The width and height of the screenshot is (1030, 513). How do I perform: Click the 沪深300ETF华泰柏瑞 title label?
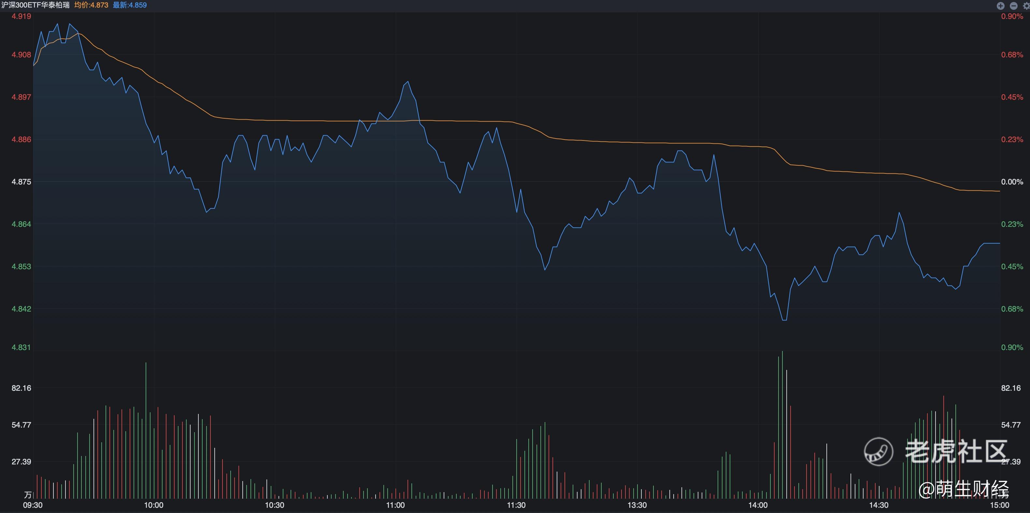click(x=35, y=5)
